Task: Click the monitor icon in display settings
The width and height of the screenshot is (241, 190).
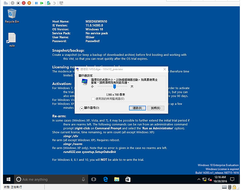Action: [x=85, y=82]
